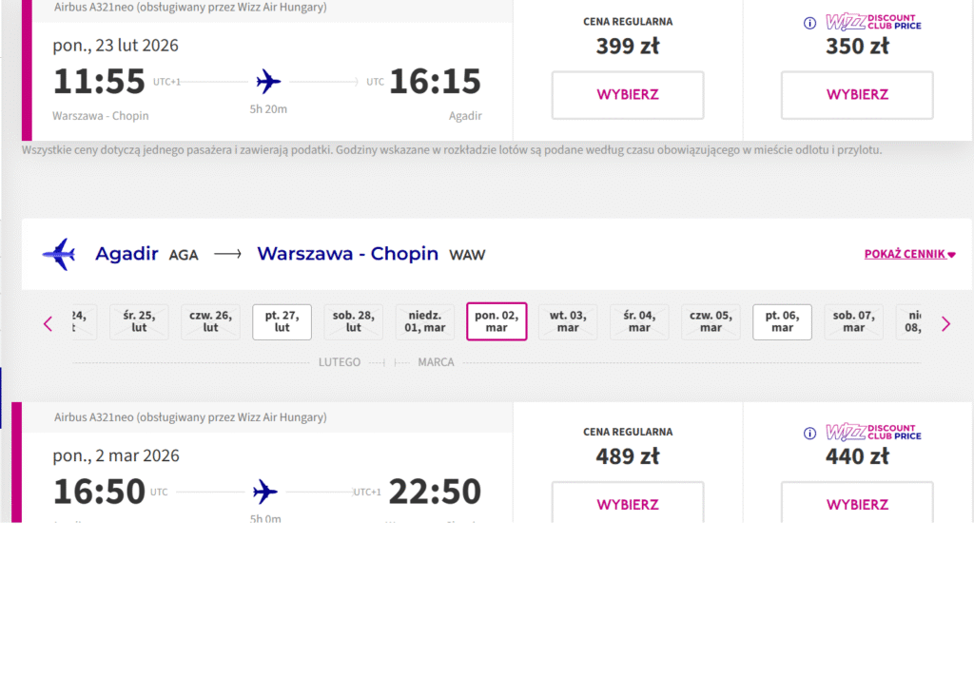The height and width of the screenshot is (677, 974).
Task: Click info icon beside 440 zł Discount Club price
Action: 809,434
